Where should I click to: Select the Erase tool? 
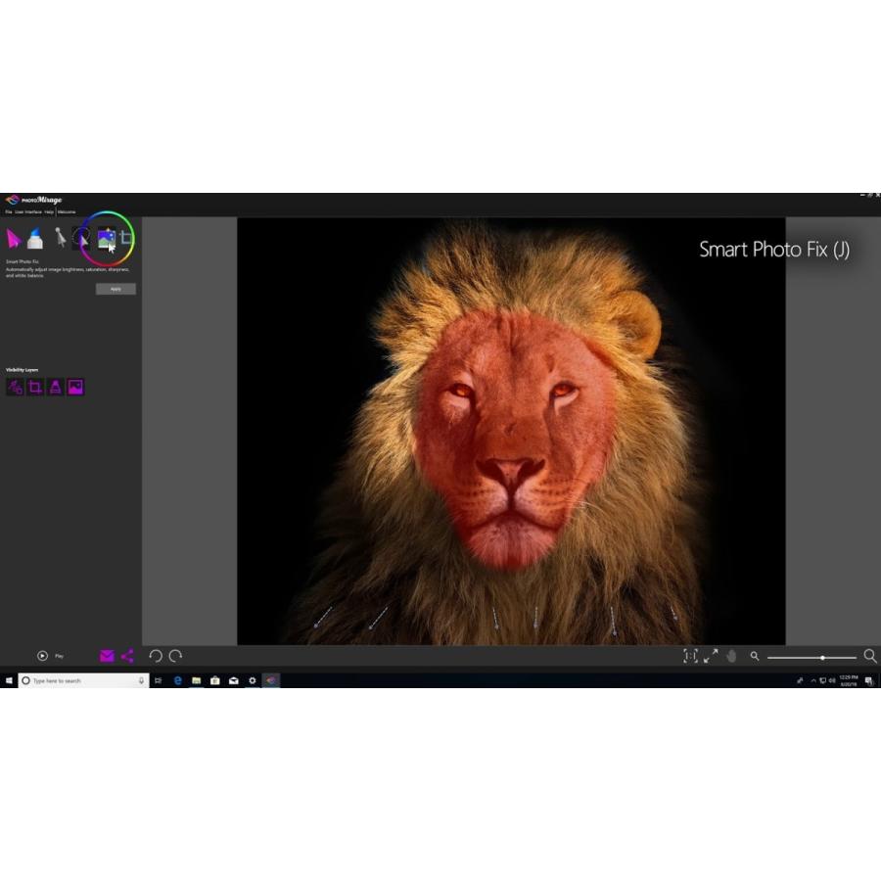click(80, 236)
